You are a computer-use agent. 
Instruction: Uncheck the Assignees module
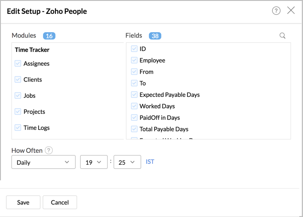18,64
